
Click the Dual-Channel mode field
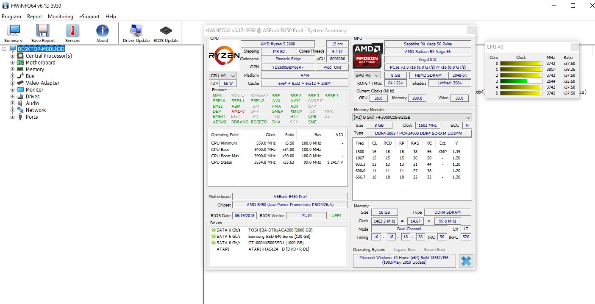click(409, 229)
